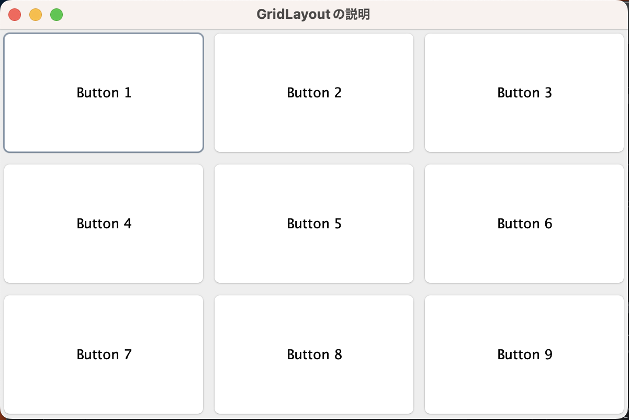Minimize the window using the yellow button
The width and height of the screenshot is (629, 420).
tap(36, 15)
